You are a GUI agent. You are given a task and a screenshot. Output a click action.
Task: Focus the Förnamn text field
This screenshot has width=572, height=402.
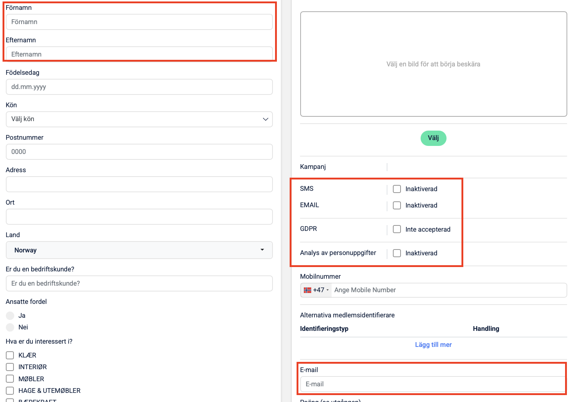[x=139, y=22]
